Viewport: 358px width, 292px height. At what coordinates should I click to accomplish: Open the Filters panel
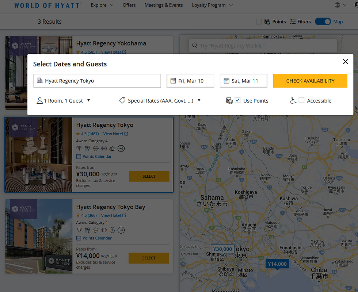point(300,22)
